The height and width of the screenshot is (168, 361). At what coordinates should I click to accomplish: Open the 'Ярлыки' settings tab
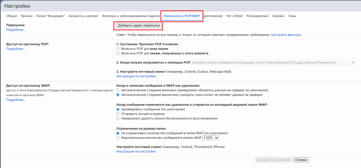[27, 16]
